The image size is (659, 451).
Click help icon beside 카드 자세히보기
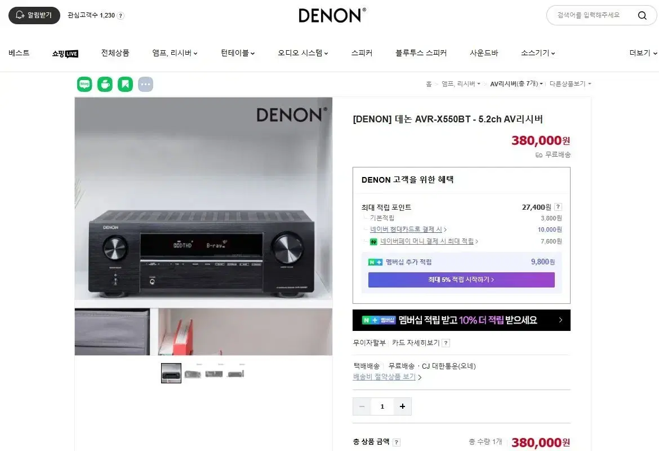pos(446,343)
